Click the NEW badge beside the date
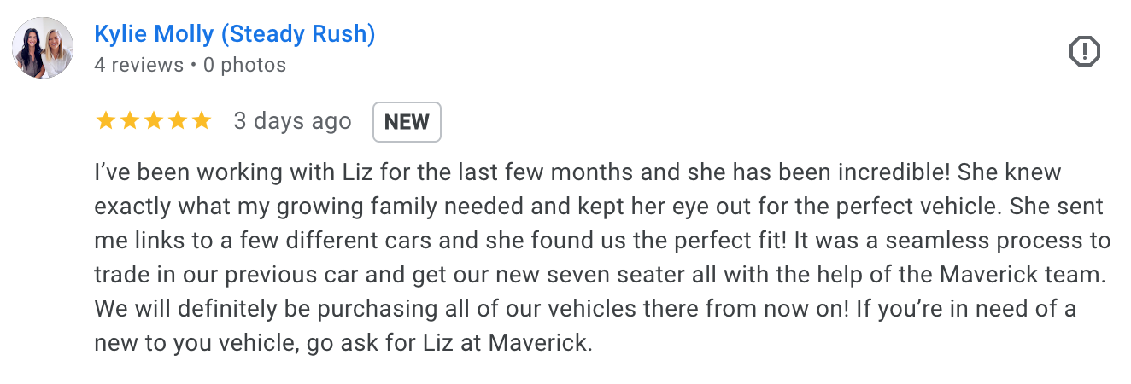Screen dimensions: 1131x384 click(x=407, y=122)
